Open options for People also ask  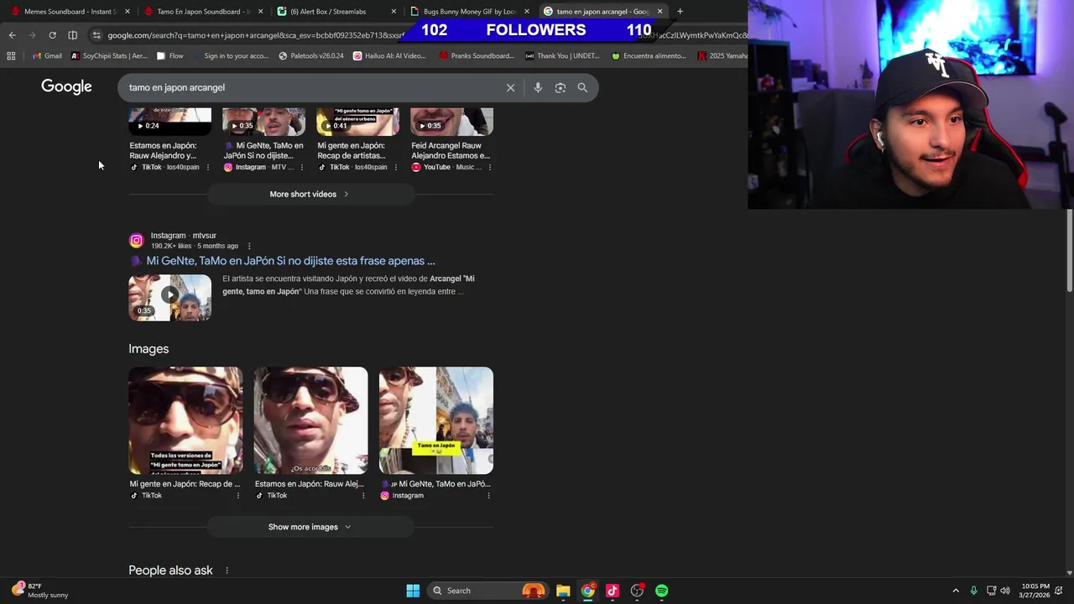(x=227, y=570)
